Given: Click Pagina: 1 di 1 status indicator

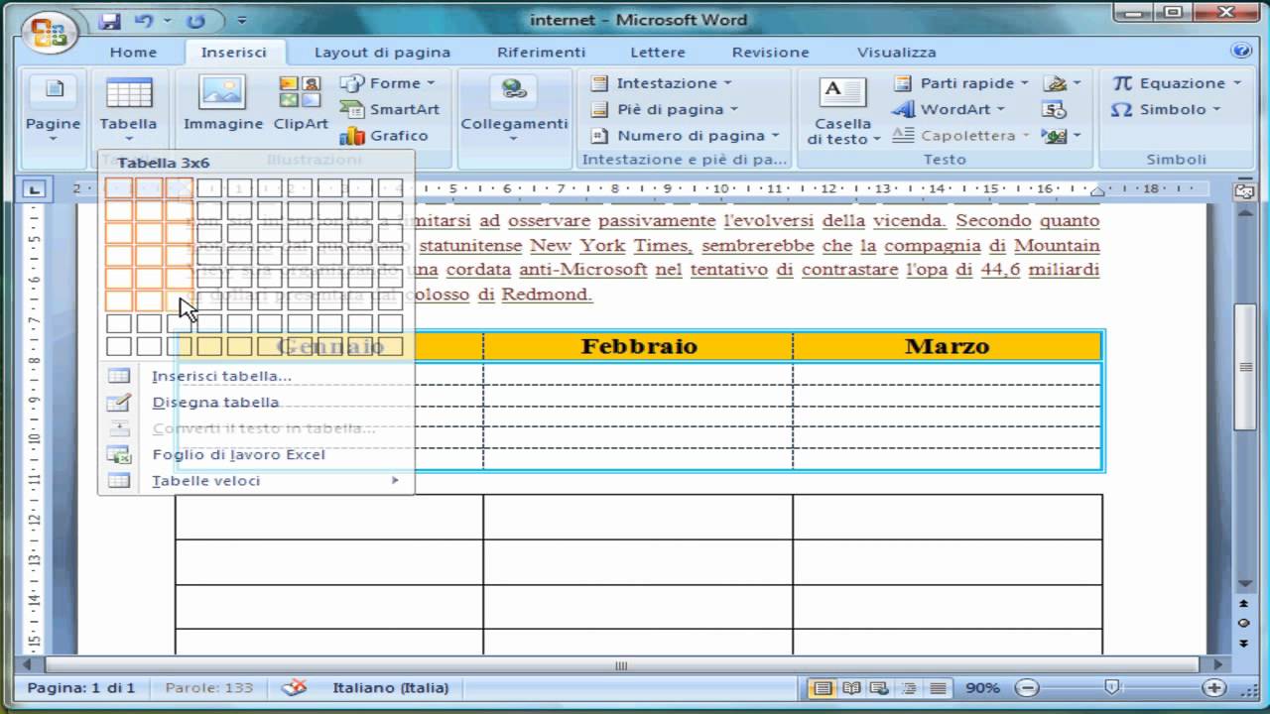Looking at the screenshot, I should click(81, 687).
